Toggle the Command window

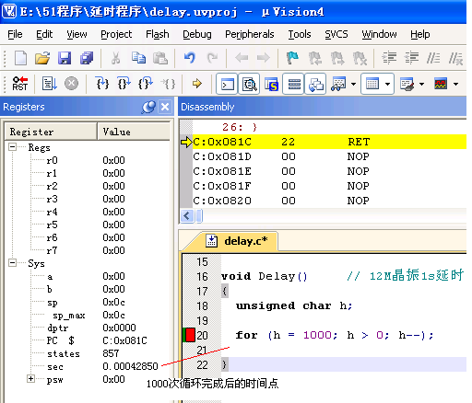pos(227,84)
